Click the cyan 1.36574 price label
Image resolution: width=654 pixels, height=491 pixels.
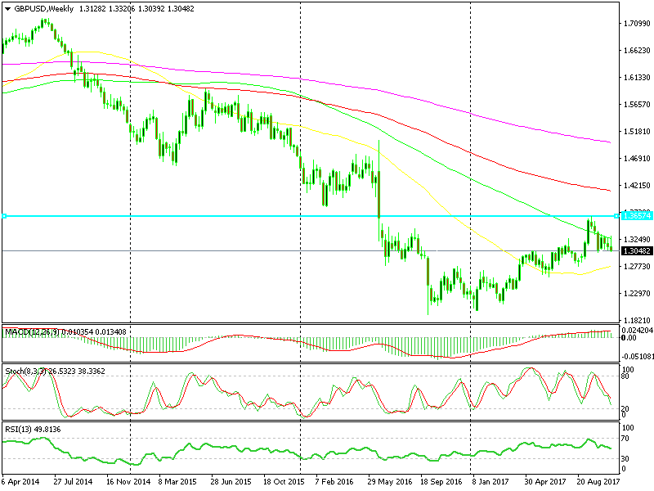[637, 216]
